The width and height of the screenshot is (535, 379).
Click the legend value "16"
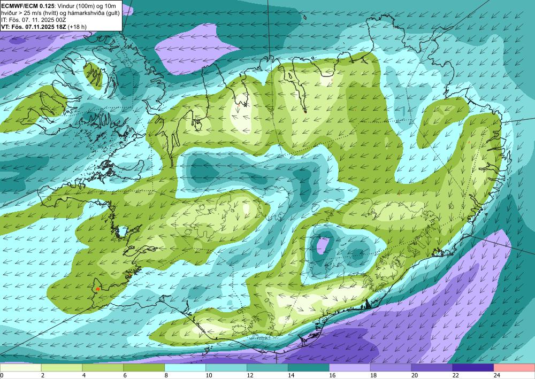332,376
